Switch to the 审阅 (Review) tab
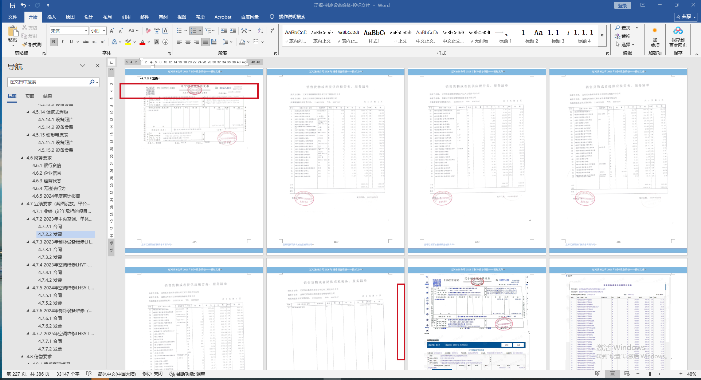 tap(163, 17)
